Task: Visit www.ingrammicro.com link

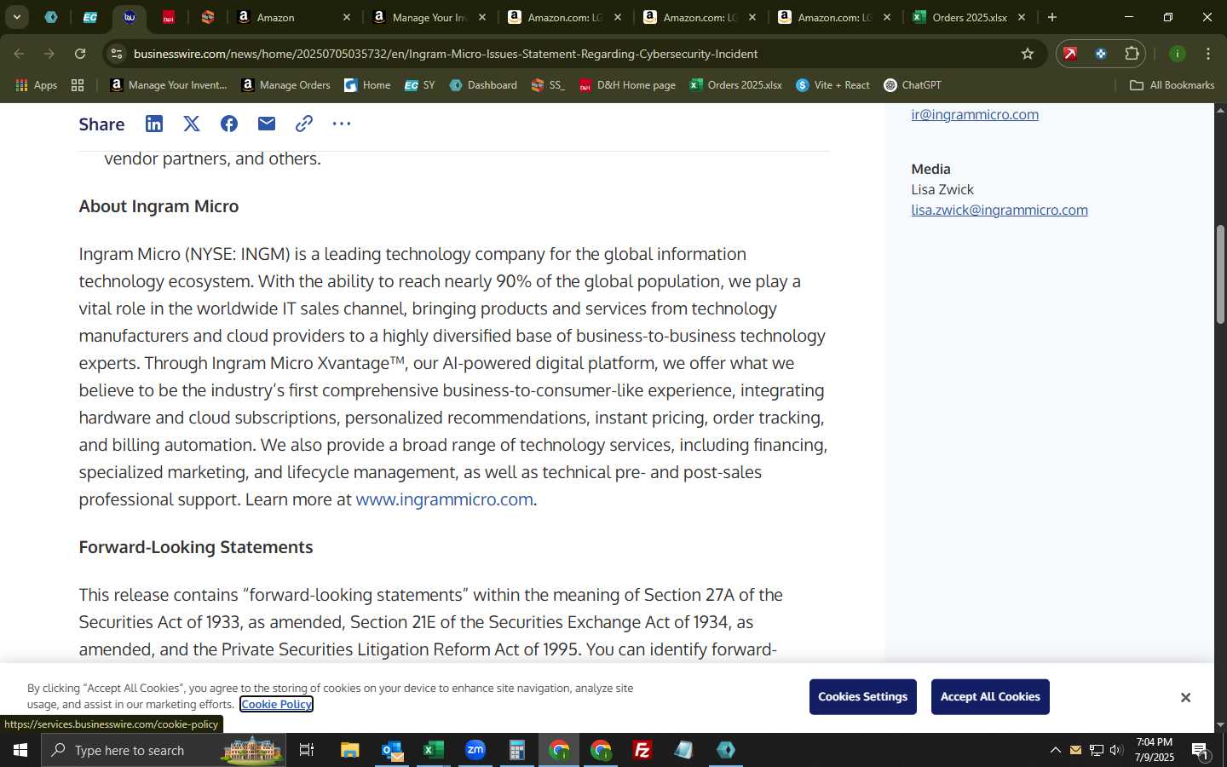Action: (x=444, y=499)
